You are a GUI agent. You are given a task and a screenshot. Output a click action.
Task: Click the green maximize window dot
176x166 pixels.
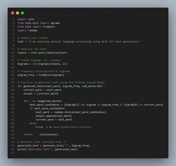[22, 13]
